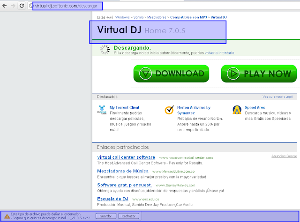Open the 'Software grat. p encuest.' ad link
Screen dimensions: 300x222
tap(125, 185)
